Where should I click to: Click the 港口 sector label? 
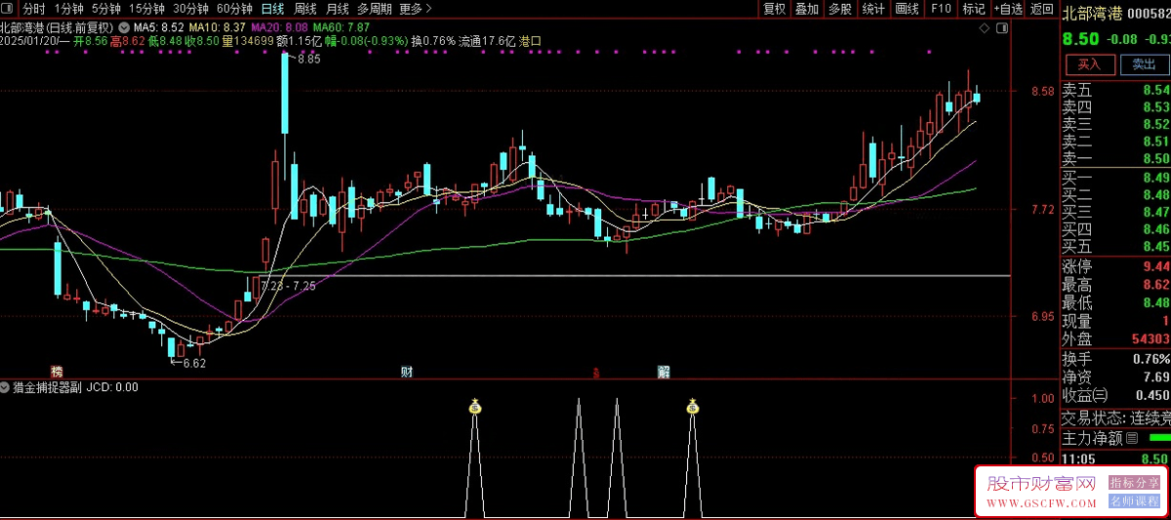click(x=530, y=41)
